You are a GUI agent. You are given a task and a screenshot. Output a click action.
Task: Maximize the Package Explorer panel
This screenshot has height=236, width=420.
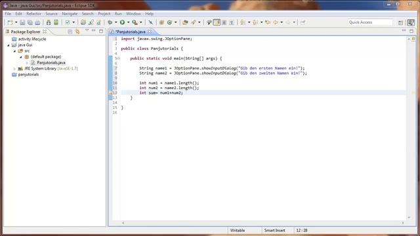[101, 31]
